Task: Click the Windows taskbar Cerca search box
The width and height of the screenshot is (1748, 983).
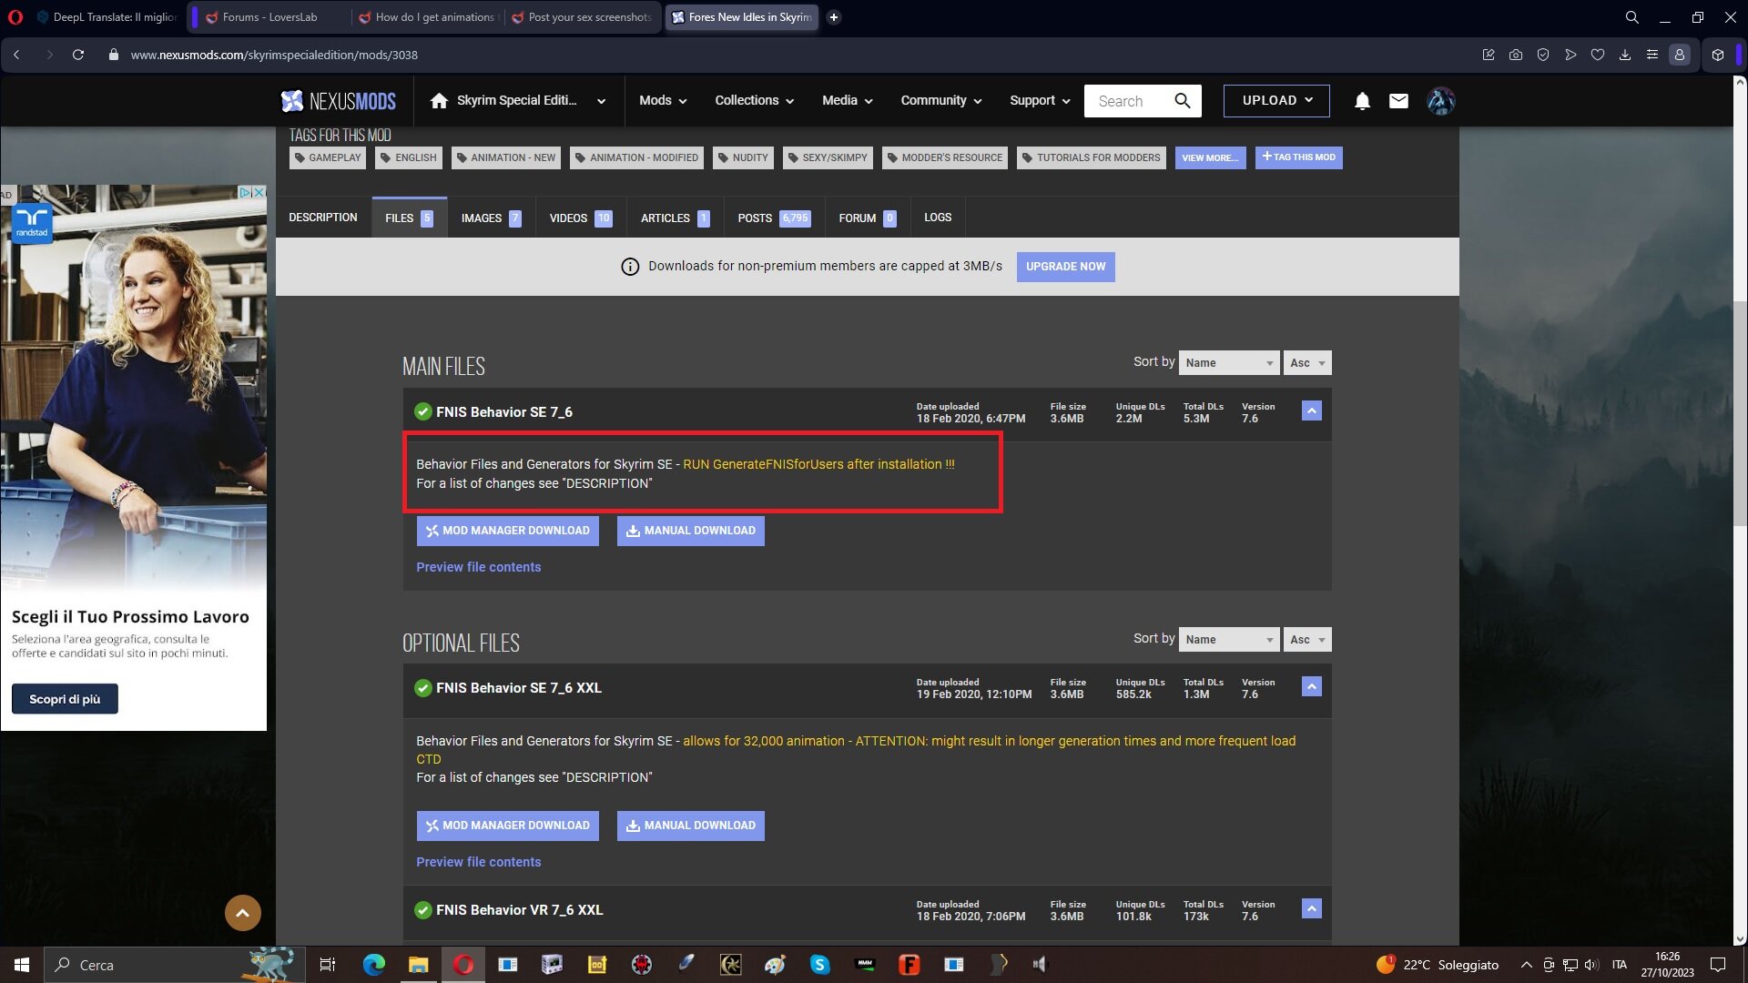Action: (x=173, y=965)
